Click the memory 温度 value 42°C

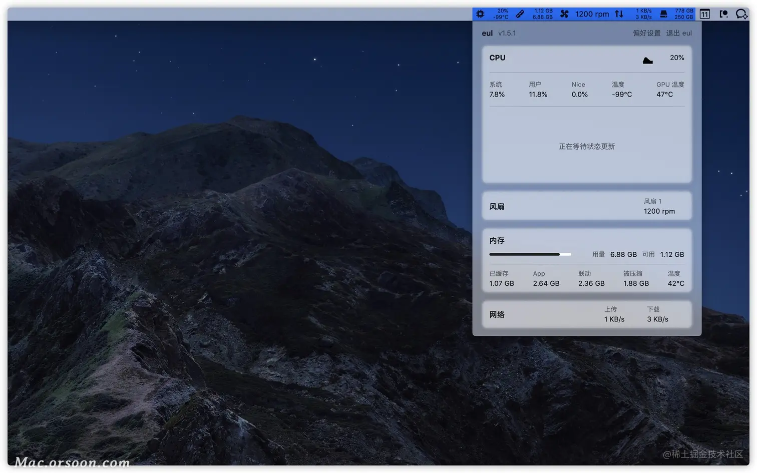(x=676, y=283)
